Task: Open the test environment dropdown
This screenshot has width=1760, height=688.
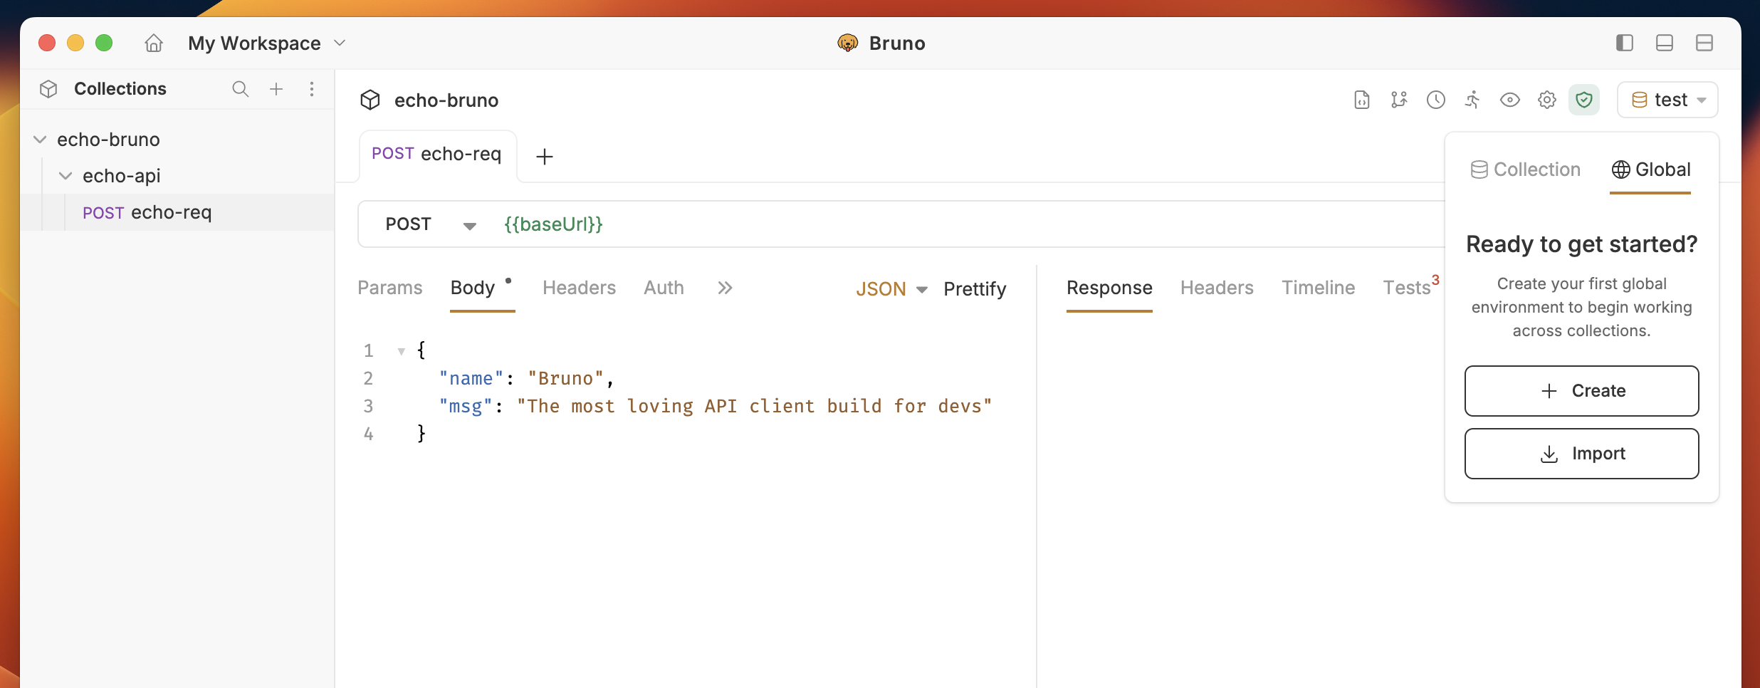Action: [x=1667, y=100]
